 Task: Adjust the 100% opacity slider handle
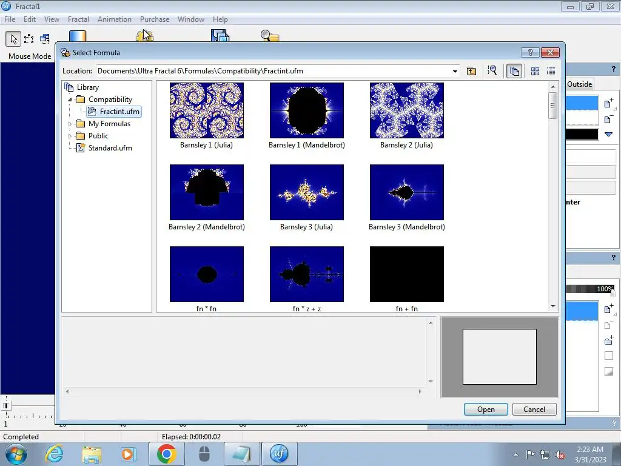(613, 293)
